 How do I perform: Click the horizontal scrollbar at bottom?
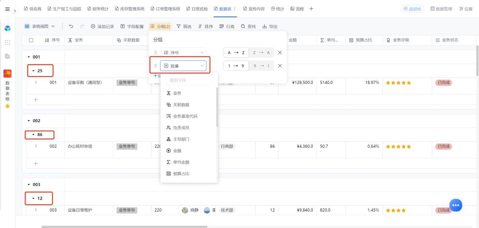[124, 227]
